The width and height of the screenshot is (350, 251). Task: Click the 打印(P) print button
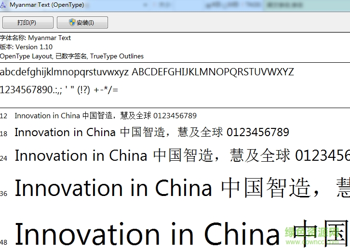28,22
